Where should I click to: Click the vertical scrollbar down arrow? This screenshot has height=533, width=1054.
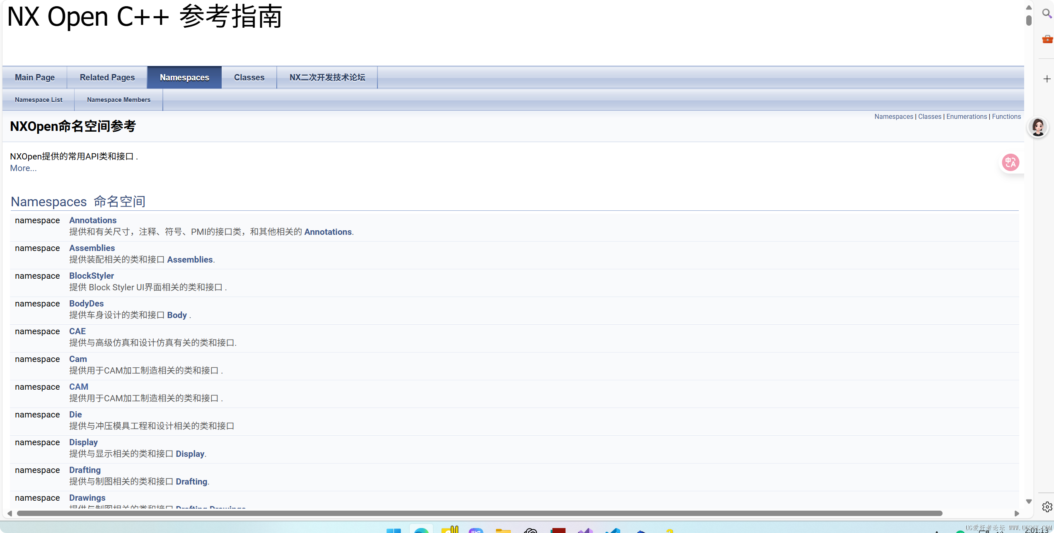[1029, 501]
